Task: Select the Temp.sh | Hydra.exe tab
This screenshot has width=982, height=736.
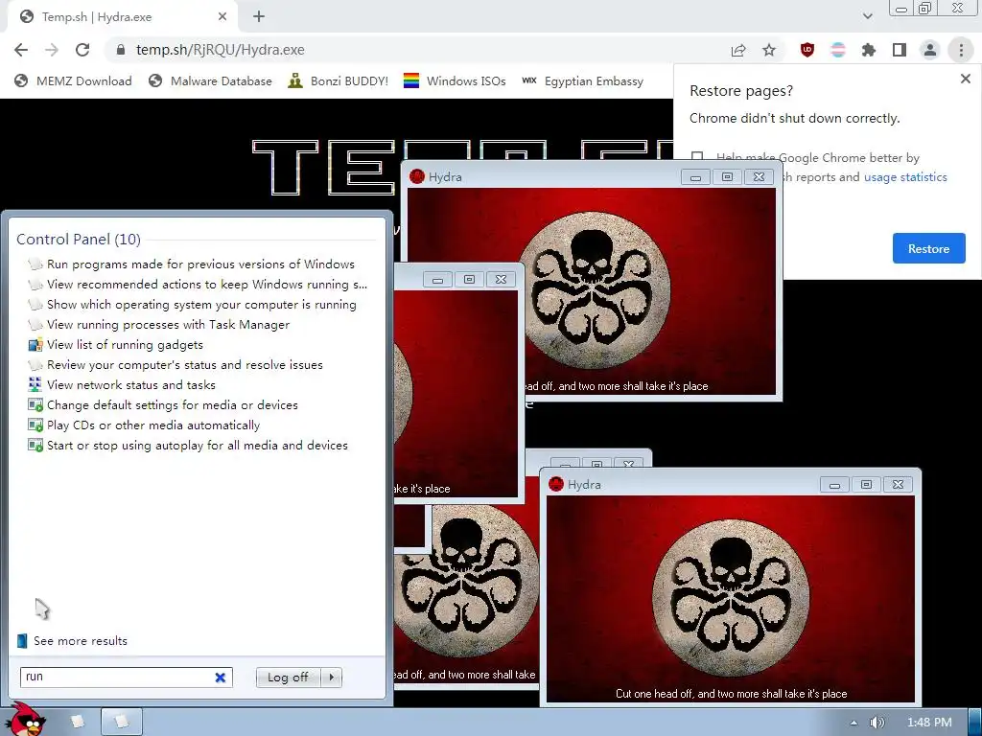Action: pyautogui.click(x=123, y=17)
